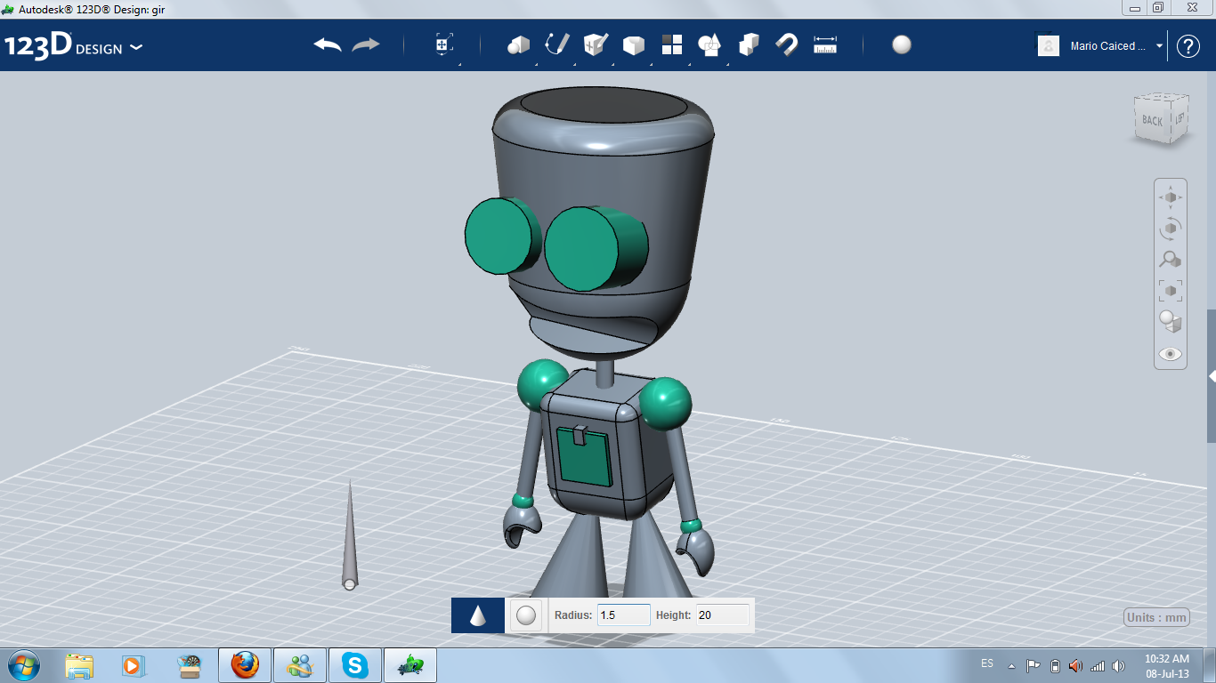Toggle the Snap magnet tool
The width and height of the screenshot is (1216, 683).
pyautogui.click(x=787, y=44)
